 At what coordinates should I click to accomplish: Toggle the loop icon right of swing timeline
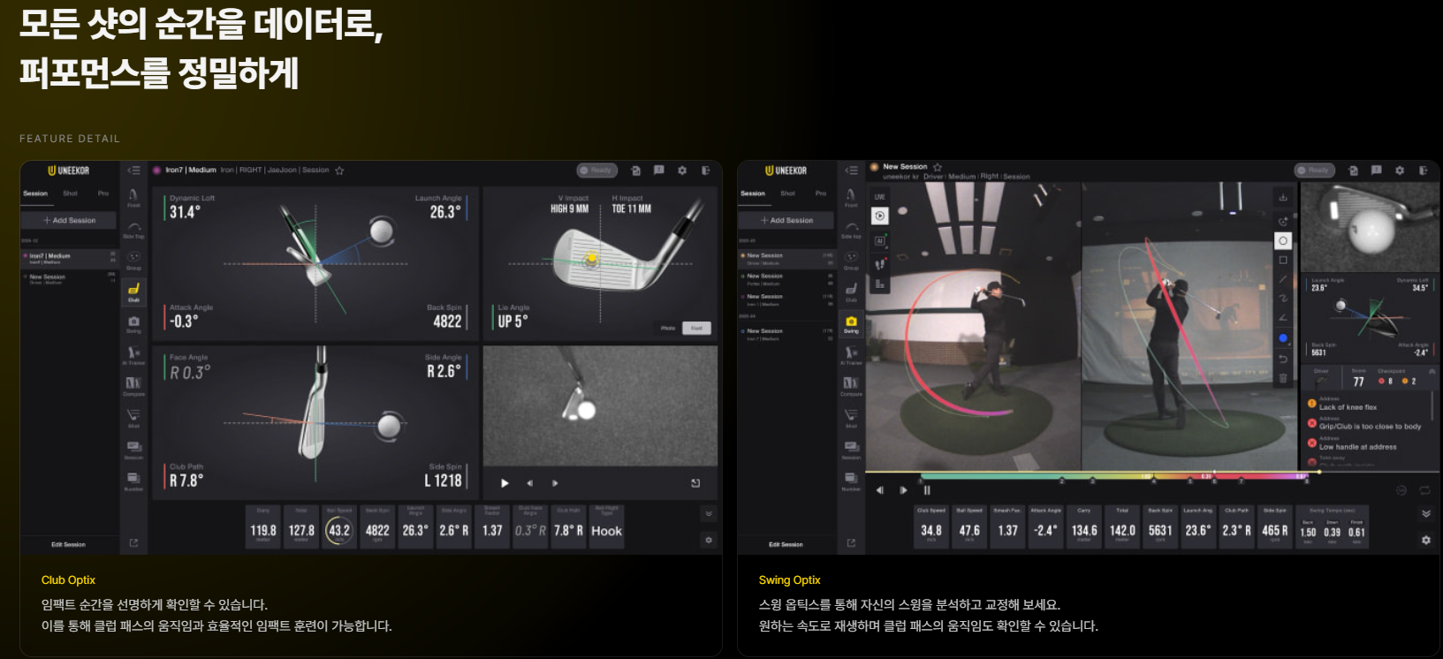[1424, 490]
